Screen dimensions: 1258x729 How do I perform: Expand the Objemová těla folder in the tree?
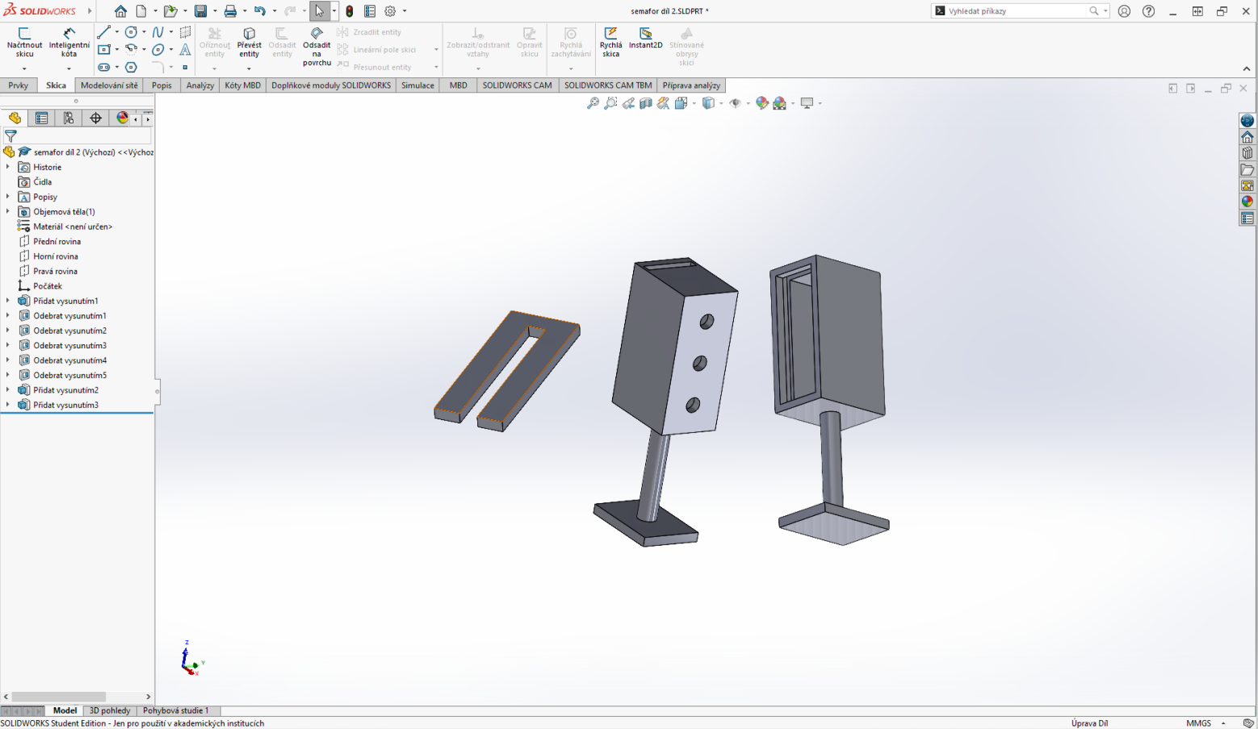[9, 211]
